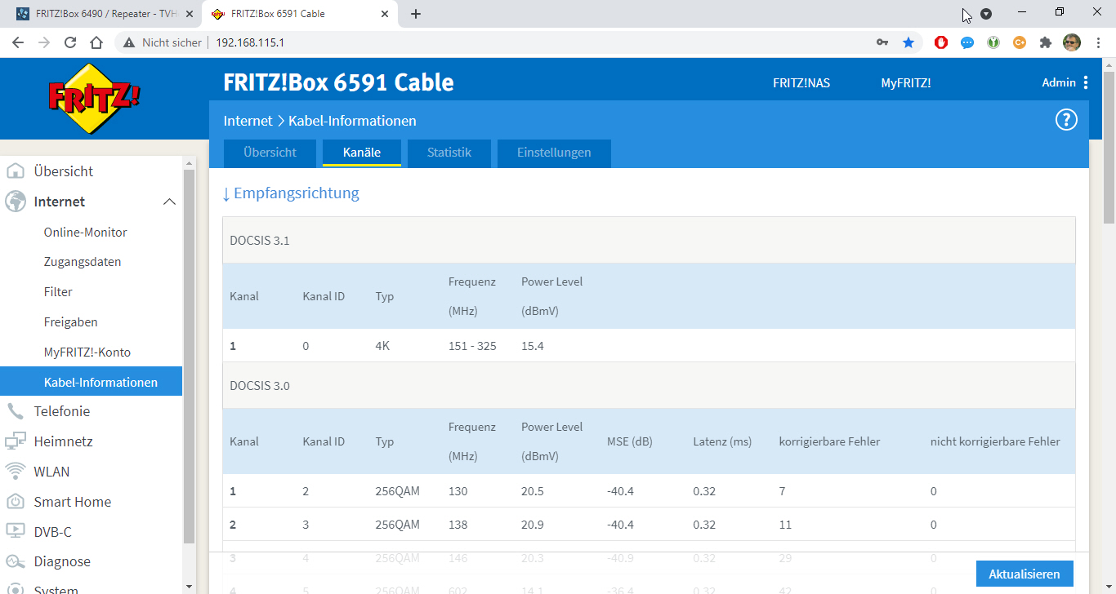Open Online-Monitor in sidebar
Viewport: 1116px width, 594px height.
86,233
